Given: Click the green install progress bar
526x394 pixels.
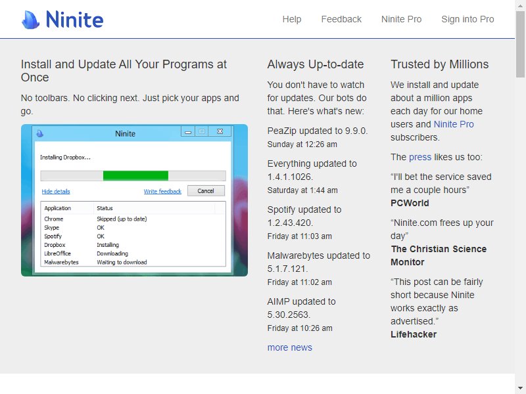Looking at the screenshot, I should pos(135,175).
